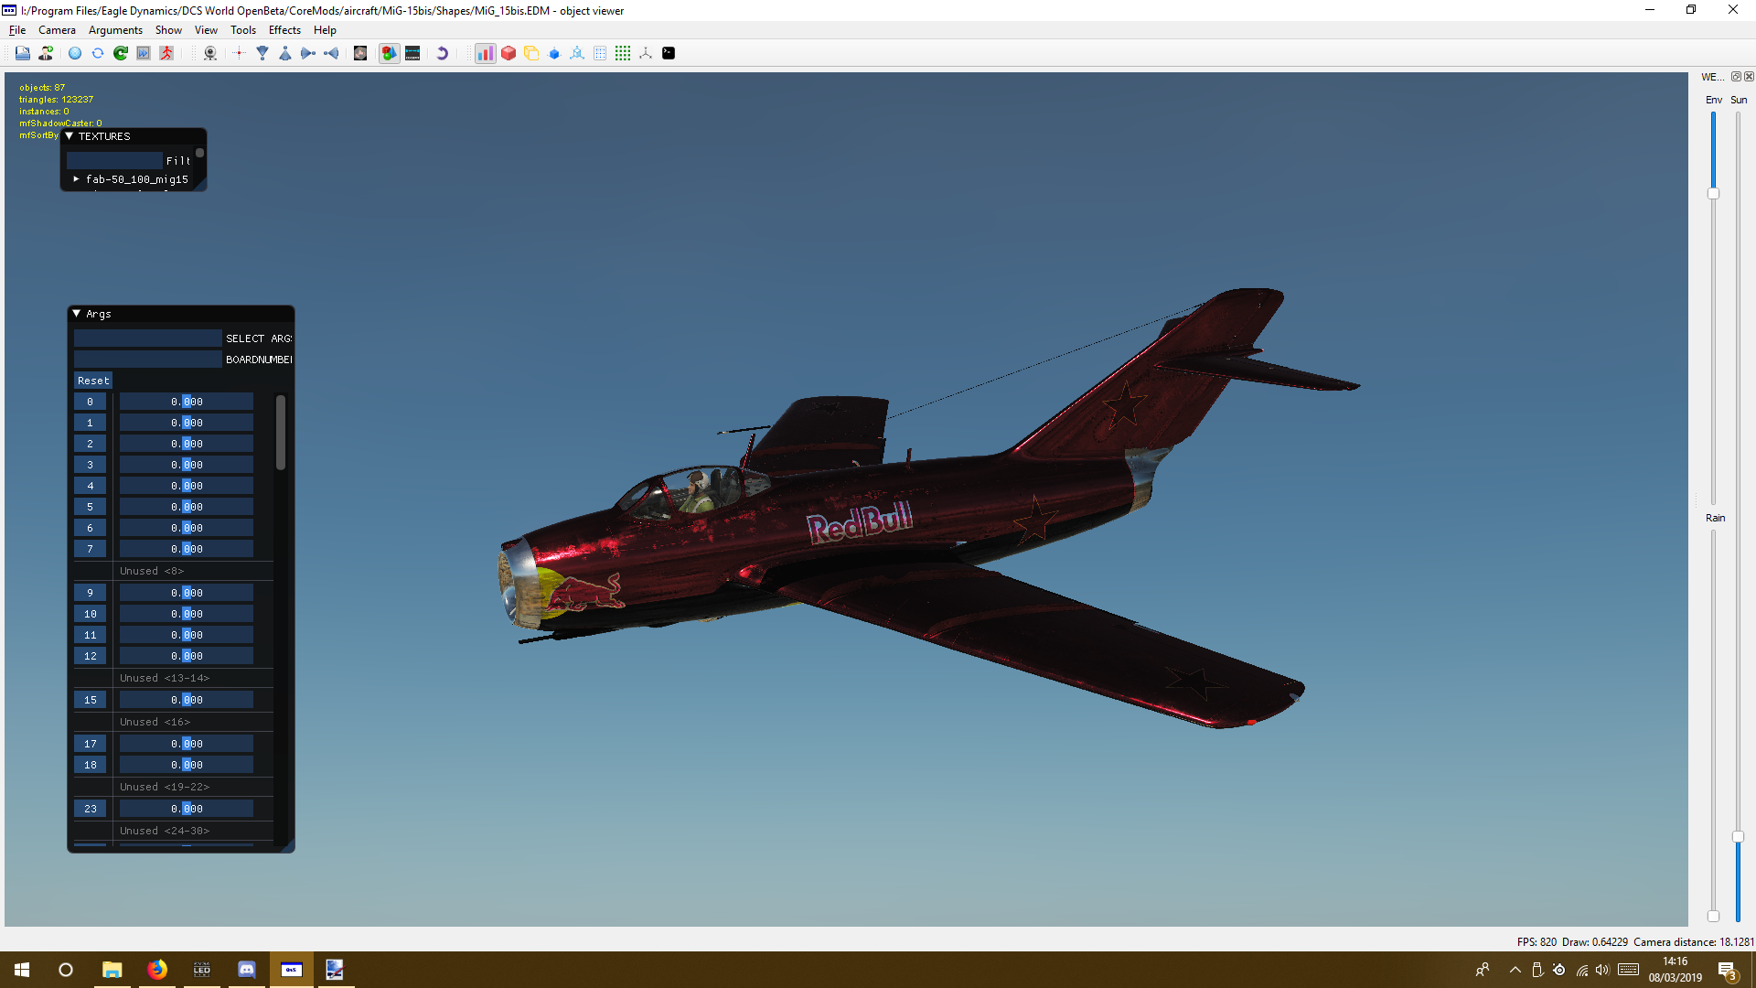Click the open file toolbar icon
The height and width of the screenshot is (988, 1756).
tap(22, 53)
